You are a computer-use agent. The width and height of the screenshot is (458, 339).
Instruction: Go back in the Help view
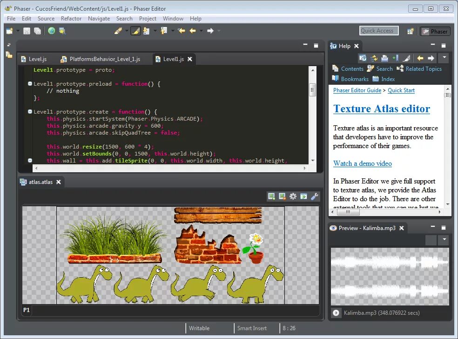click(420, 58)
